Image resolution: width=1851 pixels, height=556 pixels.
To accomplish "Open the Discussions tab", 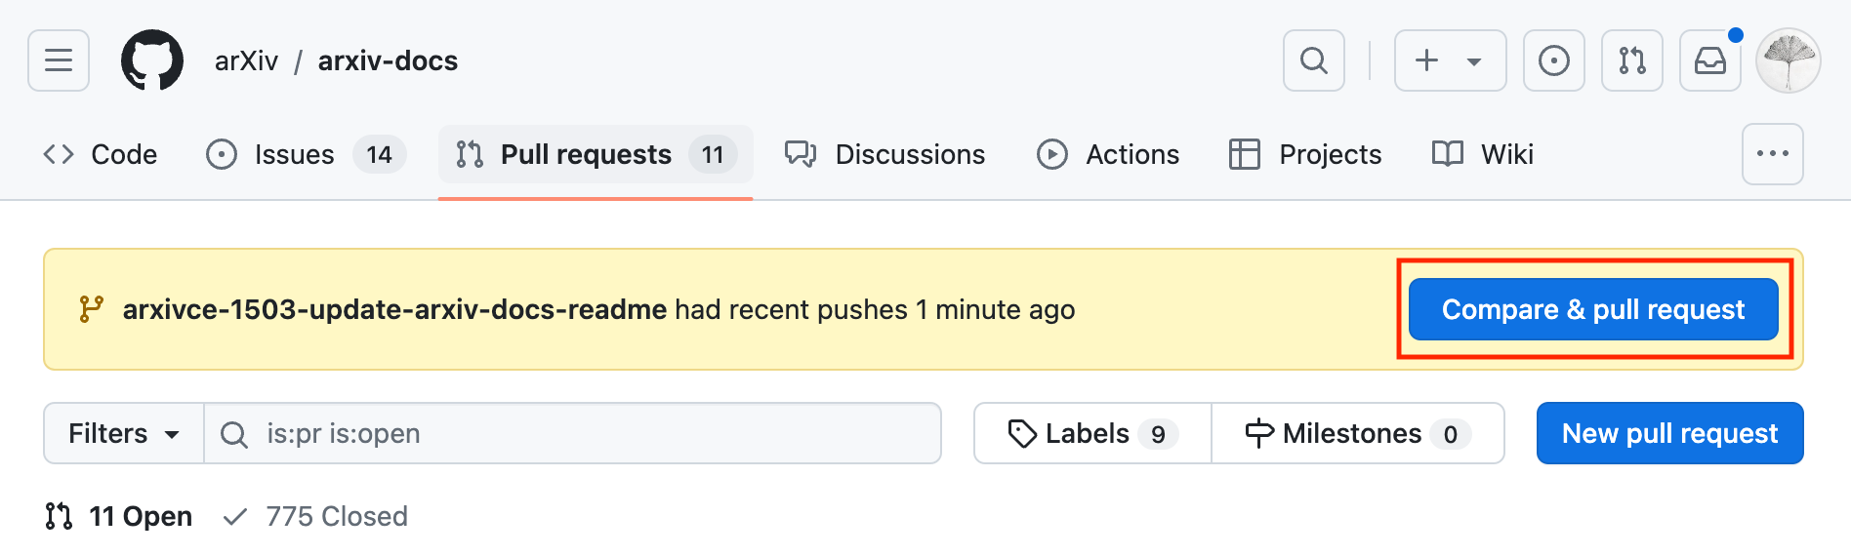I will pyautogui.click(x=885, y=154).
